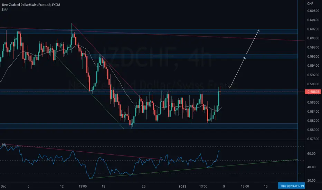Screen dimensions: 322x190
Task: Click the Dec label on time axis
Action: click(x=3, y=186)
